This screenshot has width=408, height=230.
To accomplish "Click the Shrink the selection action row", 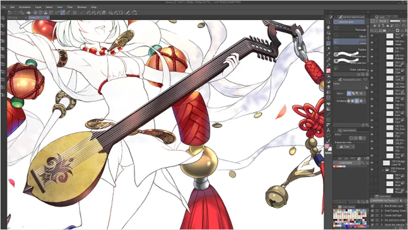I will 388,225.
